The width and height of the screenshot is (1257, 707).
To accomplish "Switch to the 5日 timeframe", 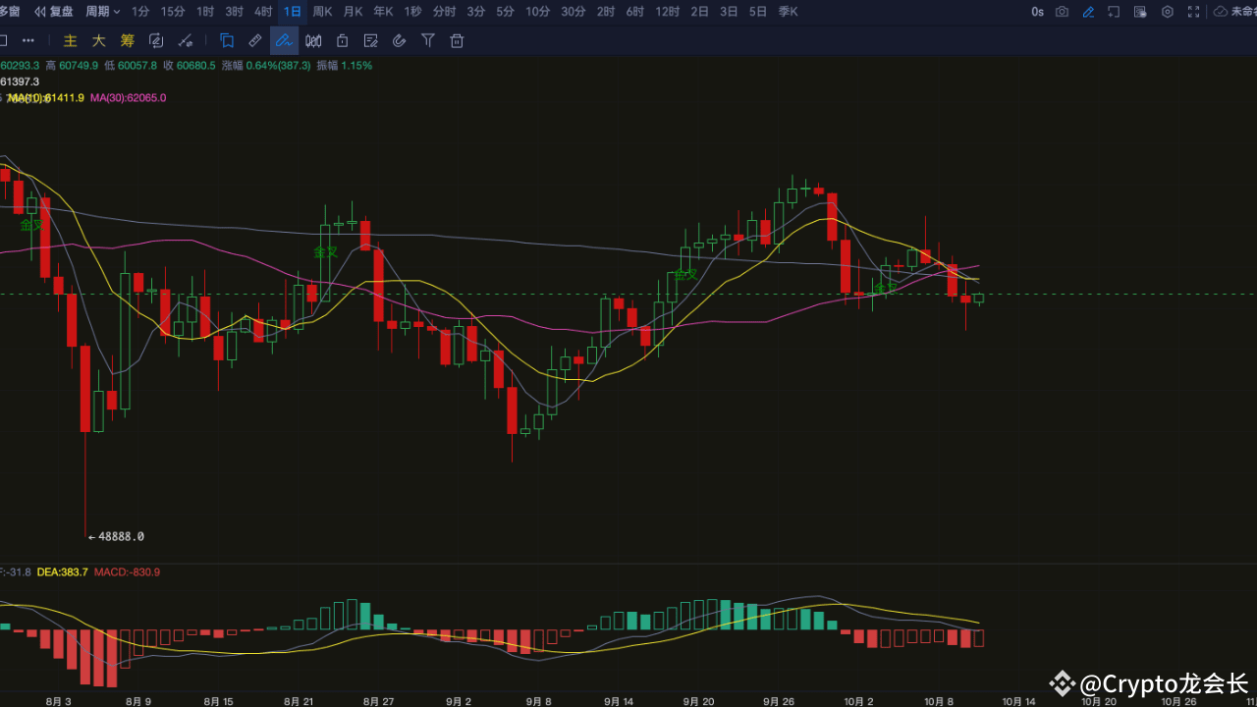I will click(758, 12).
